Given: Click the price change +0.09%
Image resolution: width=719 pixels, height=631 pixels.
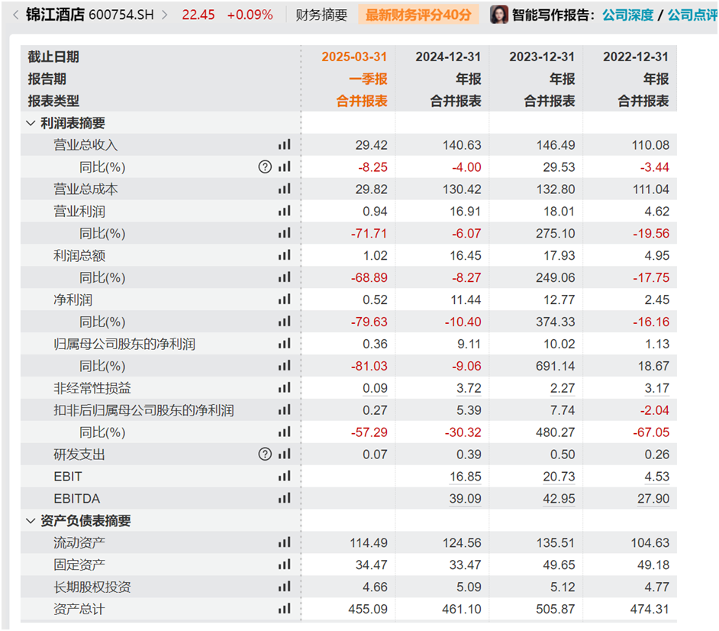Looking at the screenshot, I should pos(250,15).
